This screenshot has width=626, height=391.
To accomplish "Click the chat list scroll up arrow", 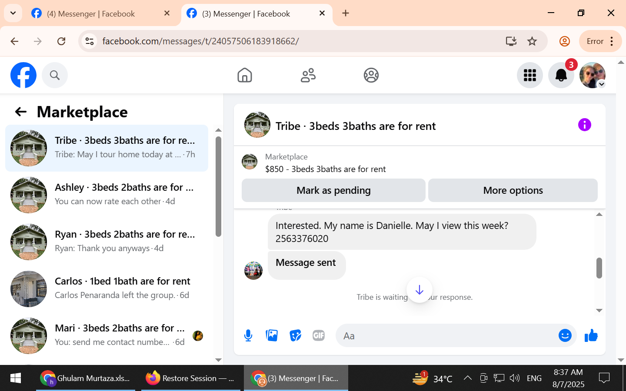I will pyautogui.click(x=218, y=130).
